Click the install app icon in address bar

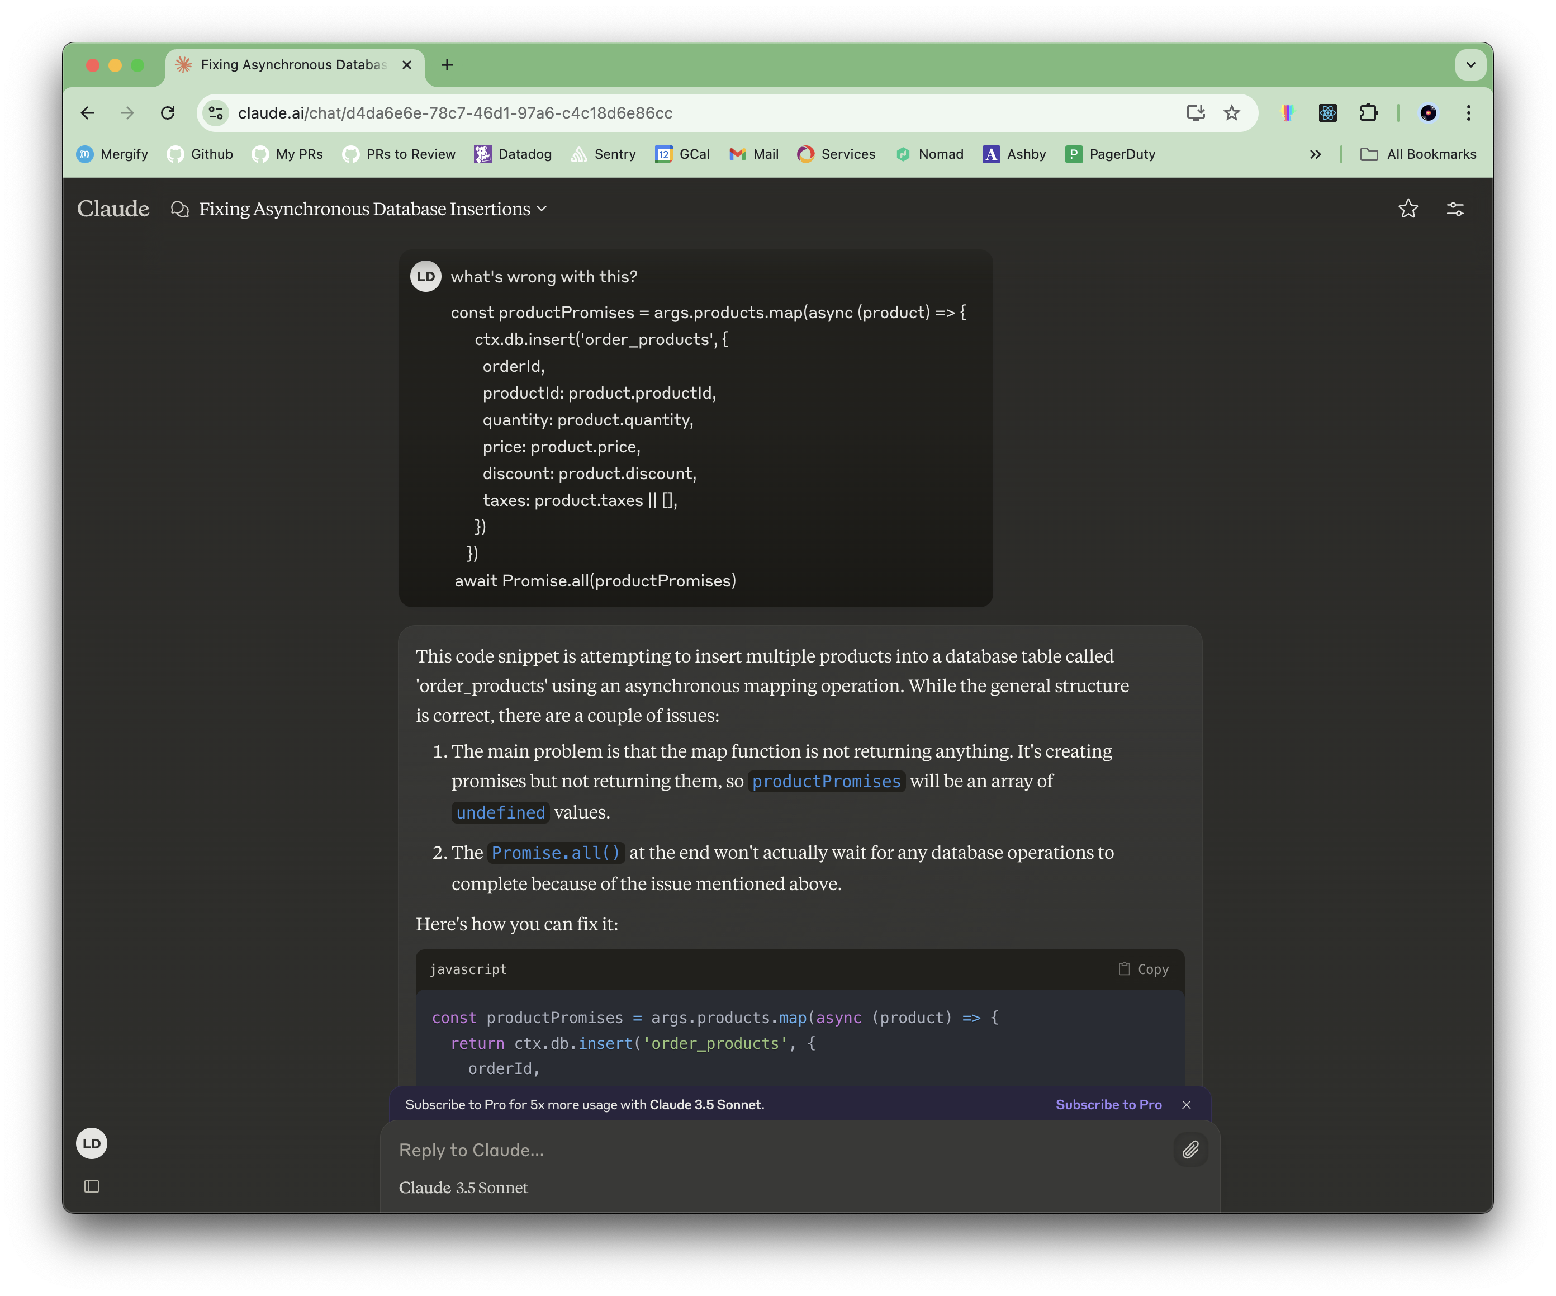click(x=1195, y=113)
